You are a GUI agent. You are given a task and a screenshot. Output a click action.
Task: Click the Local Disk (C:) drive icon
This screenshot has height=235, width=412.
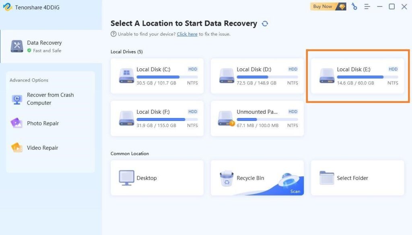click(127, 76)
